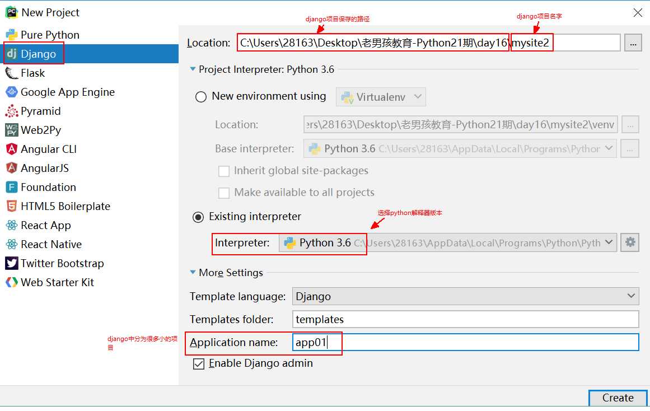Open interpreter settings gear icon
This screenshot has width=650, height=411.
630,242
